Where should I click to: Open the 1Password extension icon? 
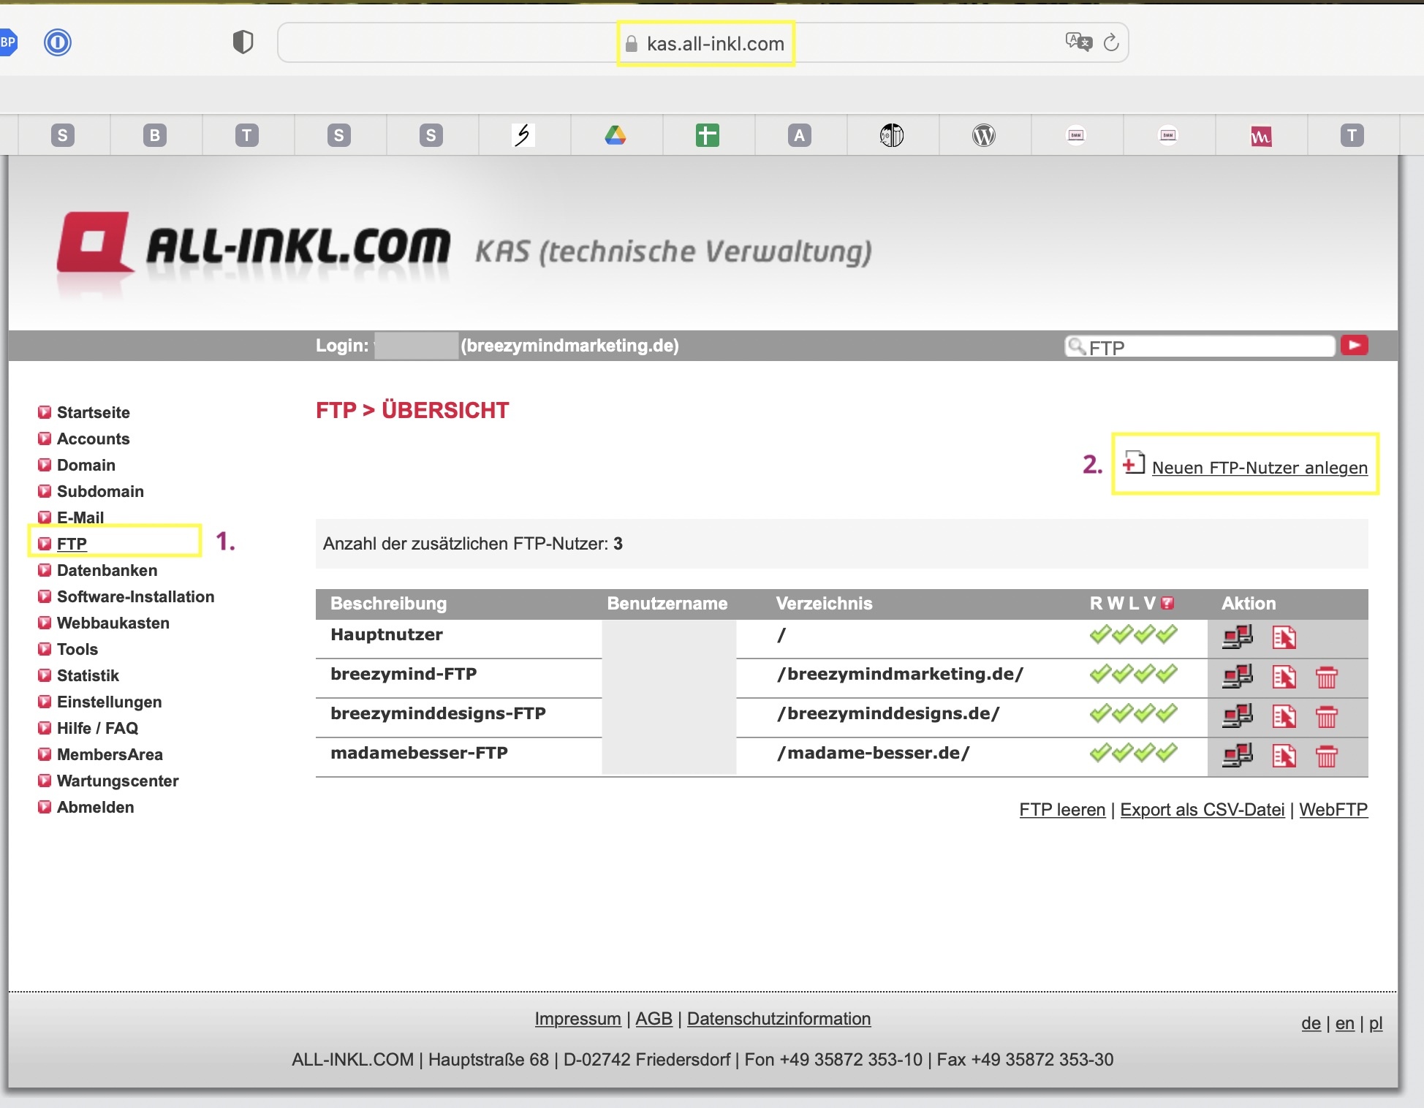click(58, 42)
